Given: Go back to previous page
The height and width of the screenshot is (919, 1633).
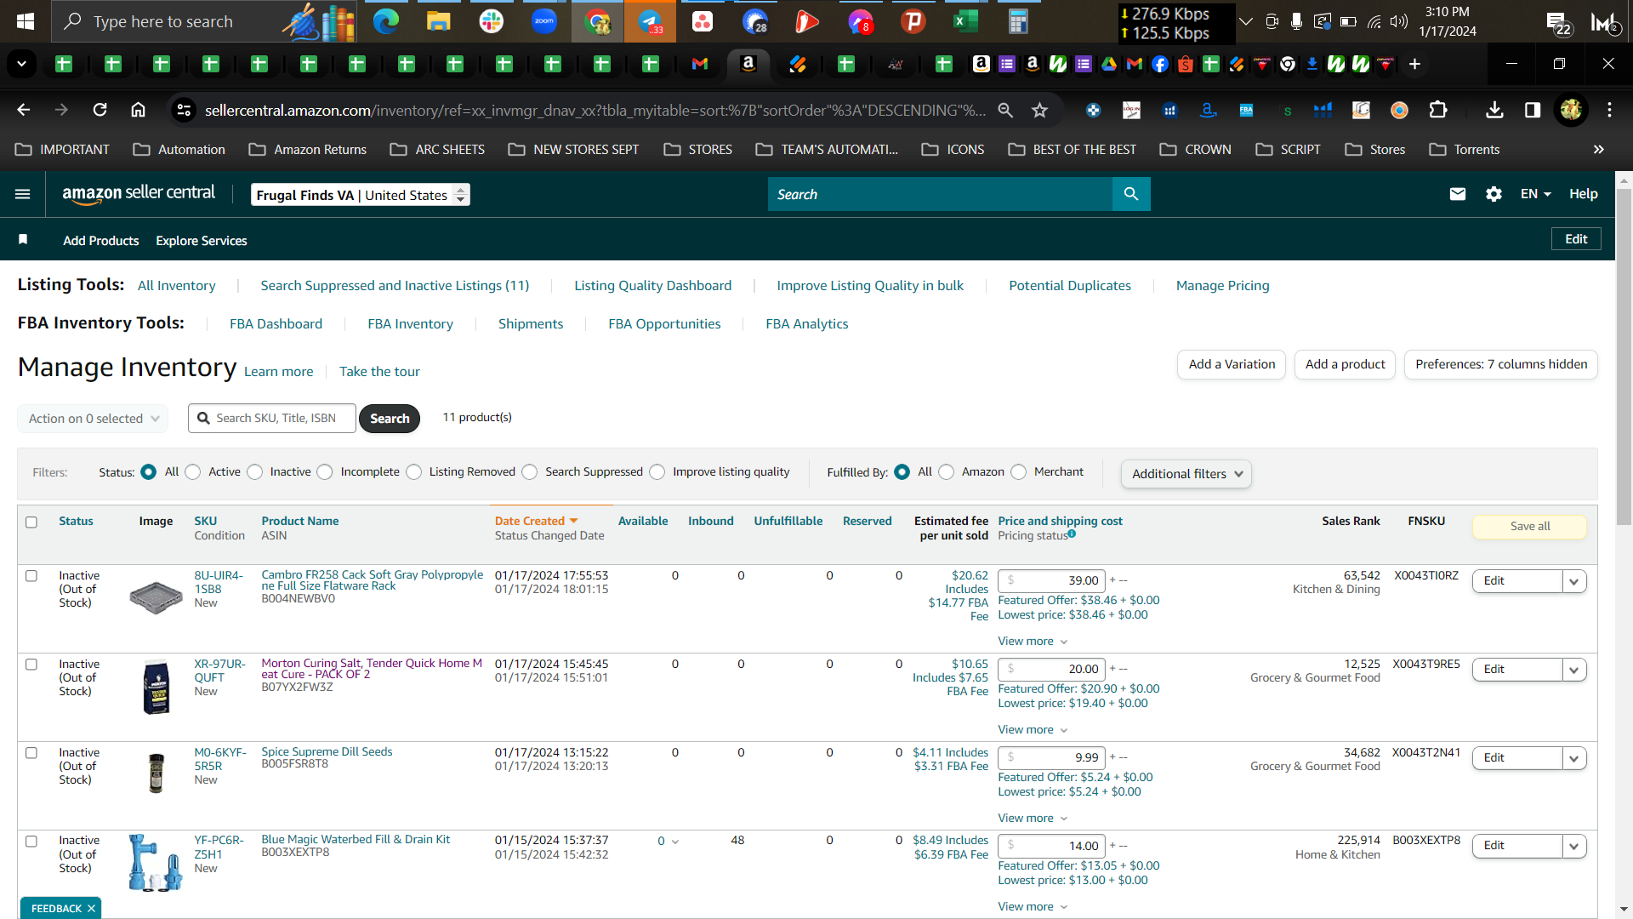Looking at the screenshot, I should [24, 110].
